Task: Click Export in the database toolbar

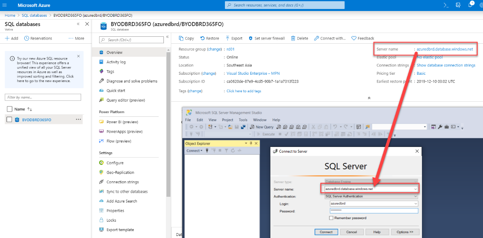Action: point(234,38)
